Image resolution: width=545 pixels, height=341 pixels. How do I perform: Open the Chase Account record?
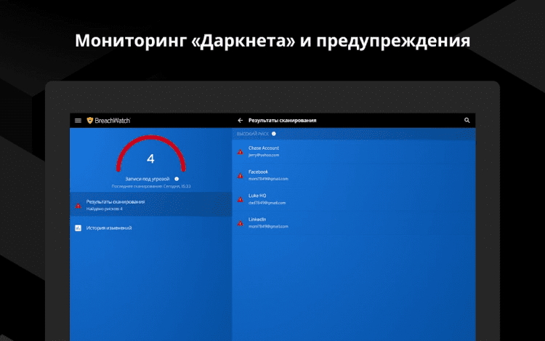click(x=354, y=151)
